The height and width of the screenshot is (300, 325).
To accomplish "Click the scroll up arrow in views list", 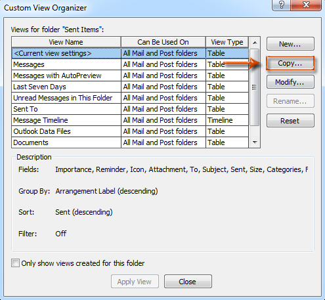I will pyautogui.click(x=255, y=43).
